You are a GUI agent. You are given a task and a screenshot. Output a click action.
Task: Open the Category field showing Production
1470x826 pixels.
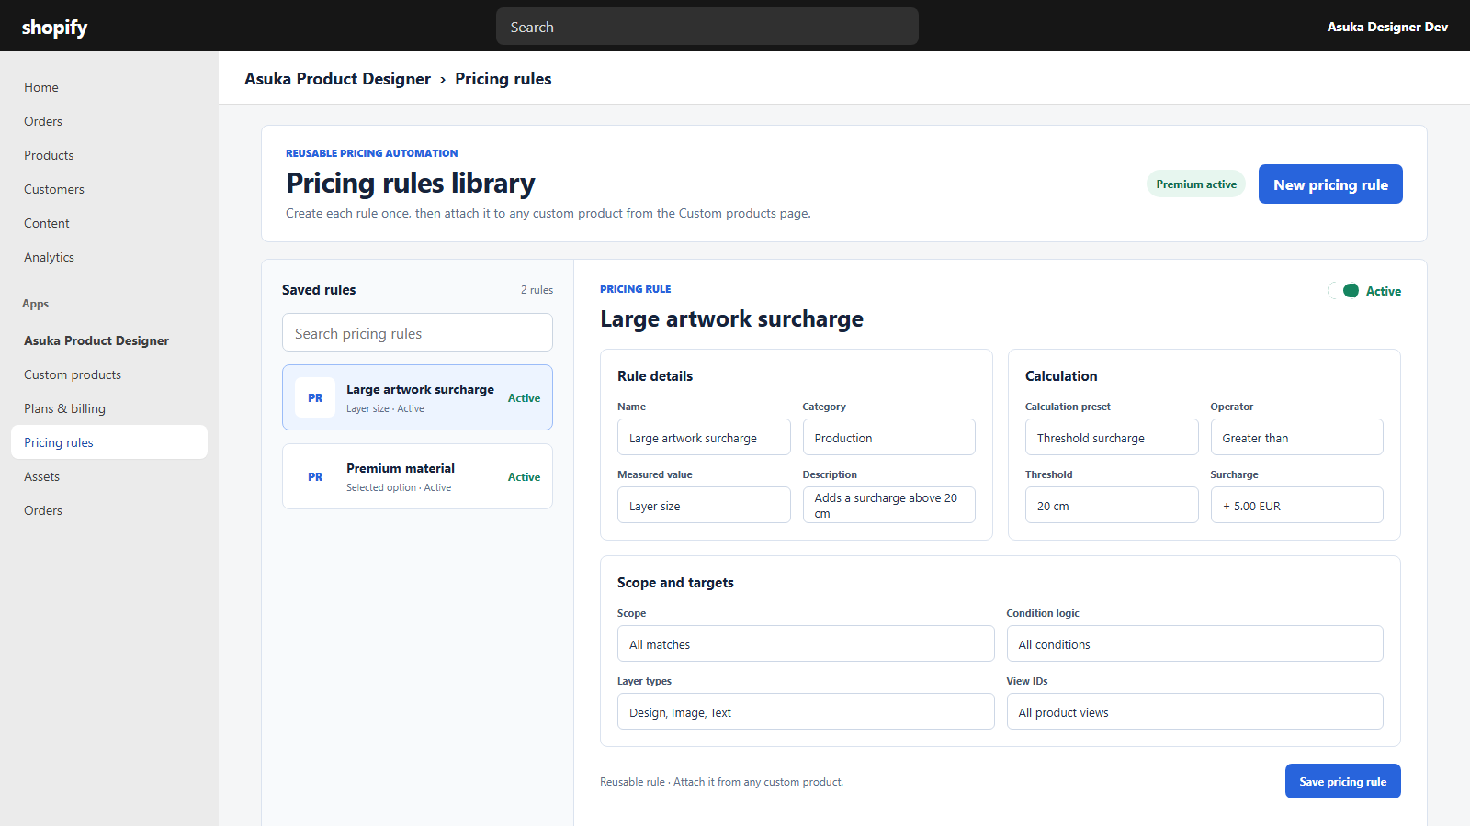coord(888,438)
